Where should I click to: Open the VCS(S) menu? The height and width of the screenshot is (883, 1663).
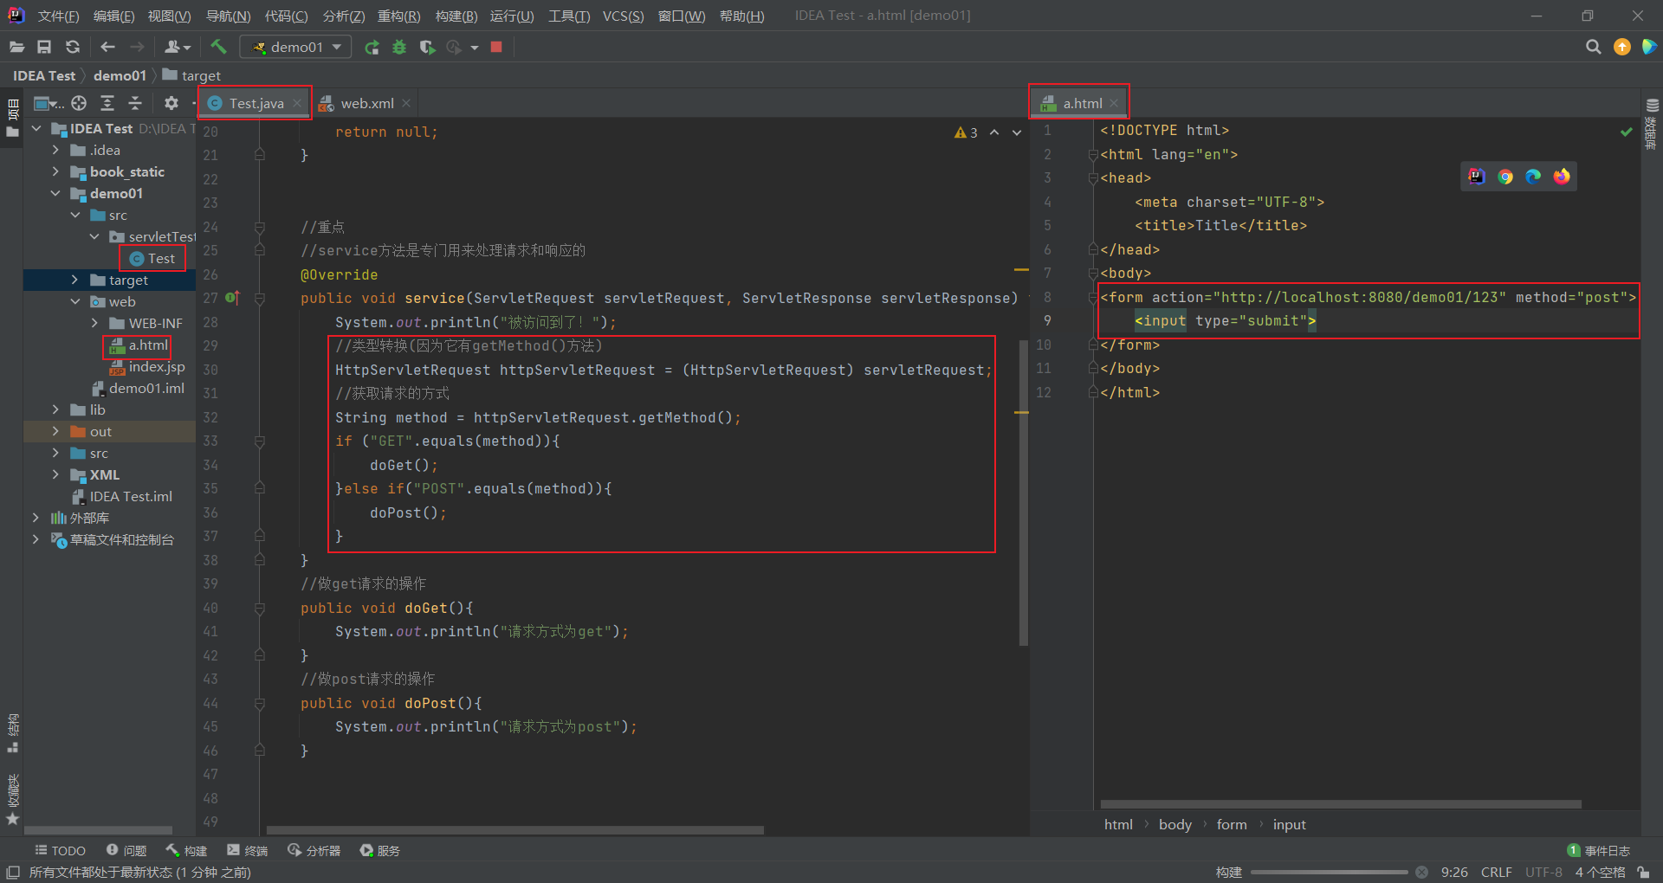click(623, 16)
